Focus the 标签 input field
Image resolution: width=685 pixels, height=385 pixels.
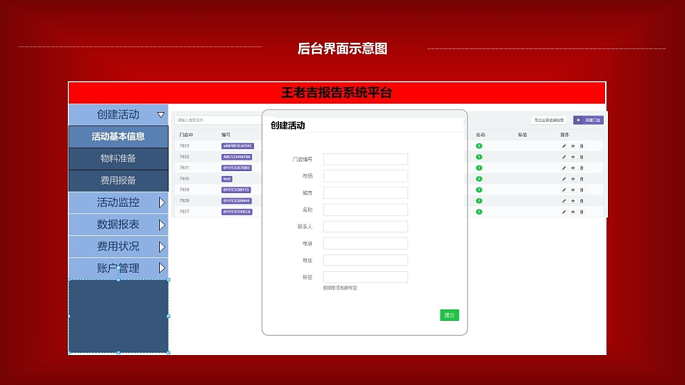(365, 277)
